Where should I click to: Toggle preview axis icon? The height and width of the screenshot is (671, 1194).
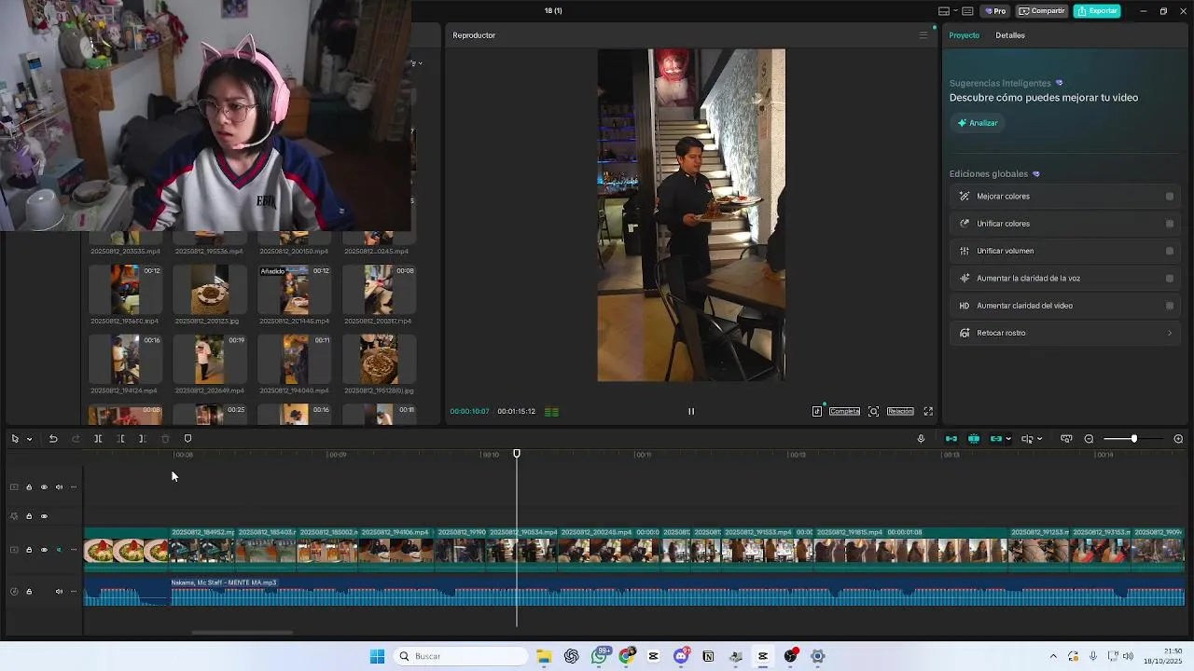1027,439
